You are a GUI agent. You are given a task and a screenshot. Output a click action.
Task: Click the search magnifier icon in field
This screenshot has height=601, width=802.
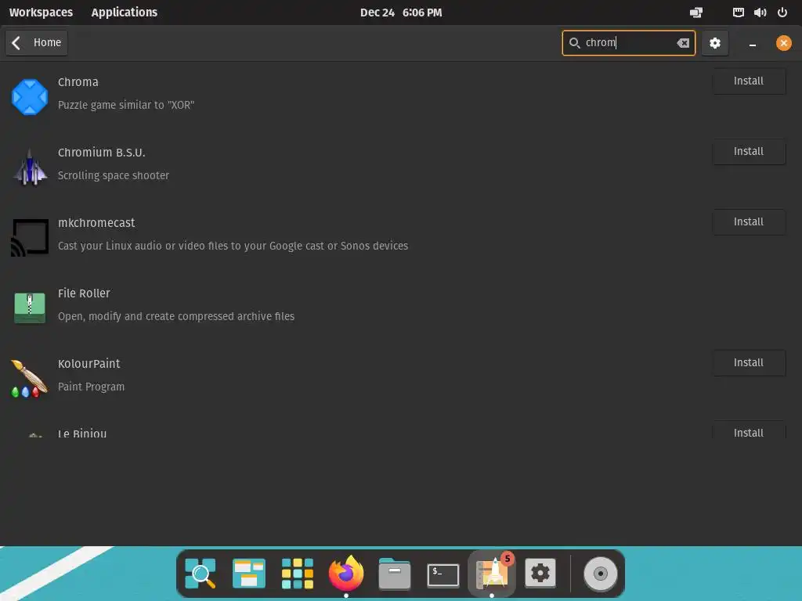(x=574, y=43)
